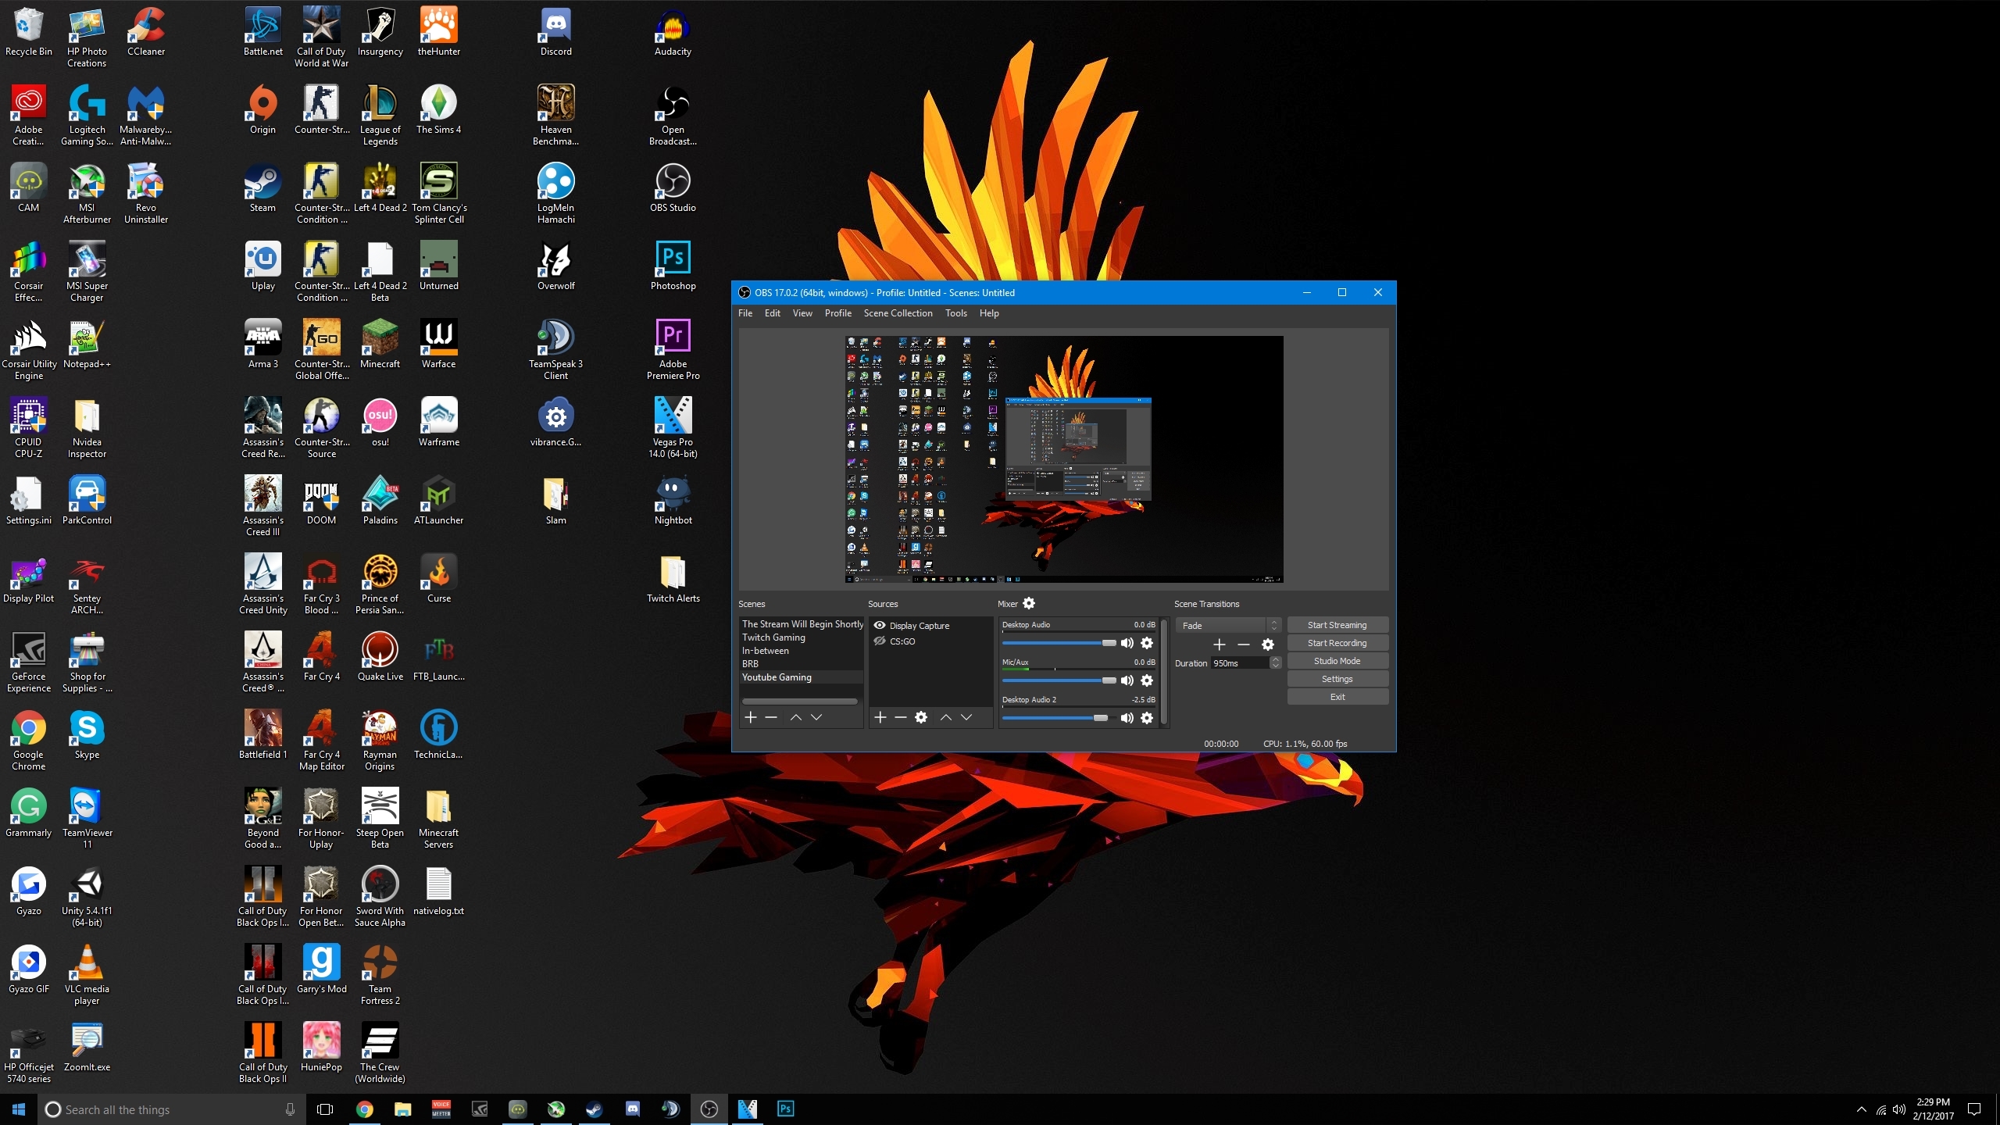Click the Duration 950ms spinner arrows
The width and height of the screenshot is (2000, 1125).
(x=1276, y=662)
